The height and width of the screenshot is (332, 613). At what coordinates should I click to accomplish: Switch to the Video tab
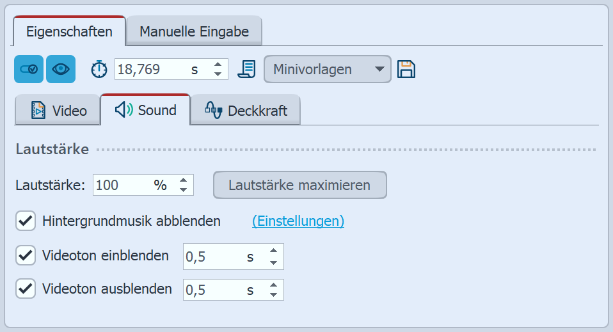pyautogui.click(x=59, y=111)
